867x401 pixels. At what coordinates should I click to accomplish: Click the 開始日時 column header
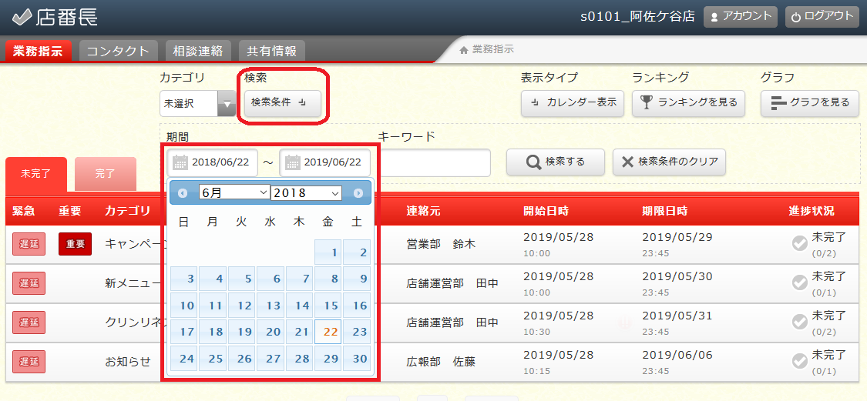point(546,210)
